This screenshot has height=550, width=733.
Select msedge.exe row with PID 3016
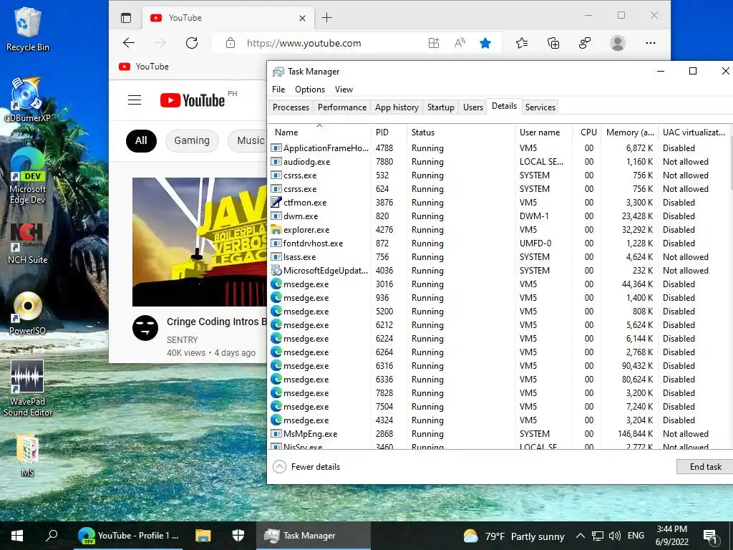point(499,284)
